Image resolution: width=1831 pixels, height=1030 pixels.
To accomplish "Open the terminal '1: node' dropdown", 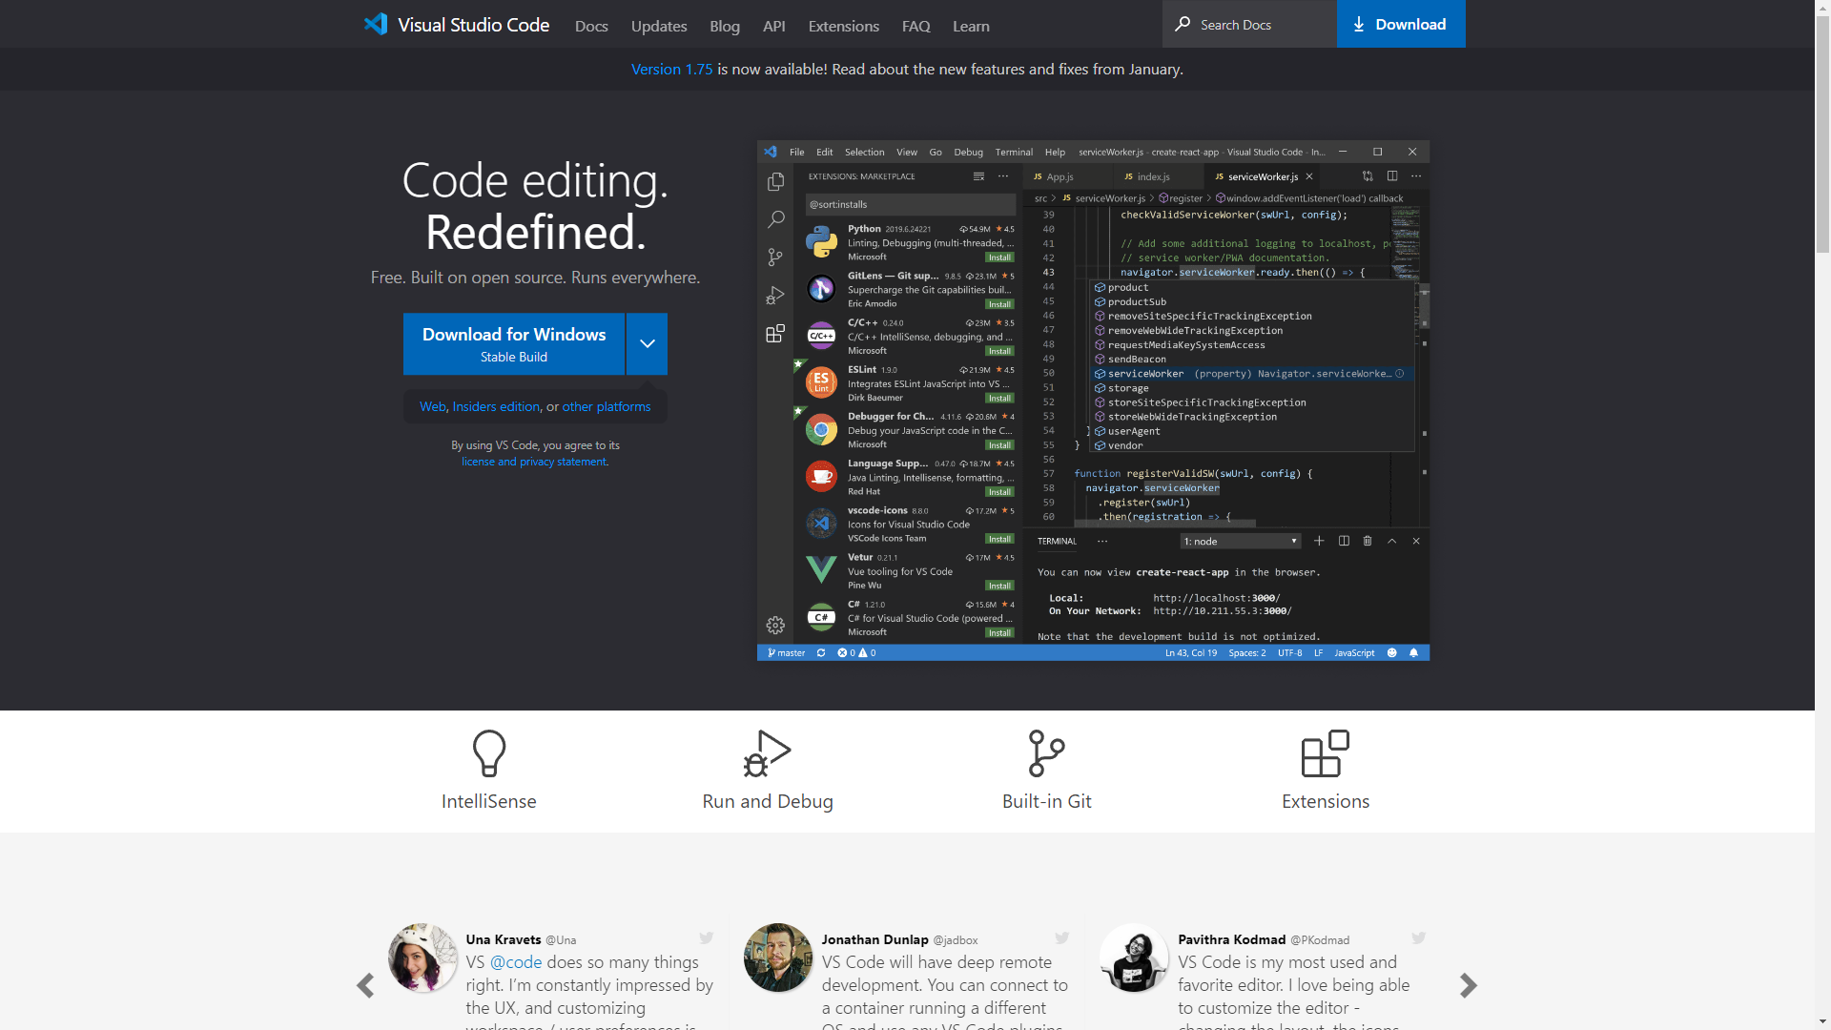I will (x=1241, y=541).
